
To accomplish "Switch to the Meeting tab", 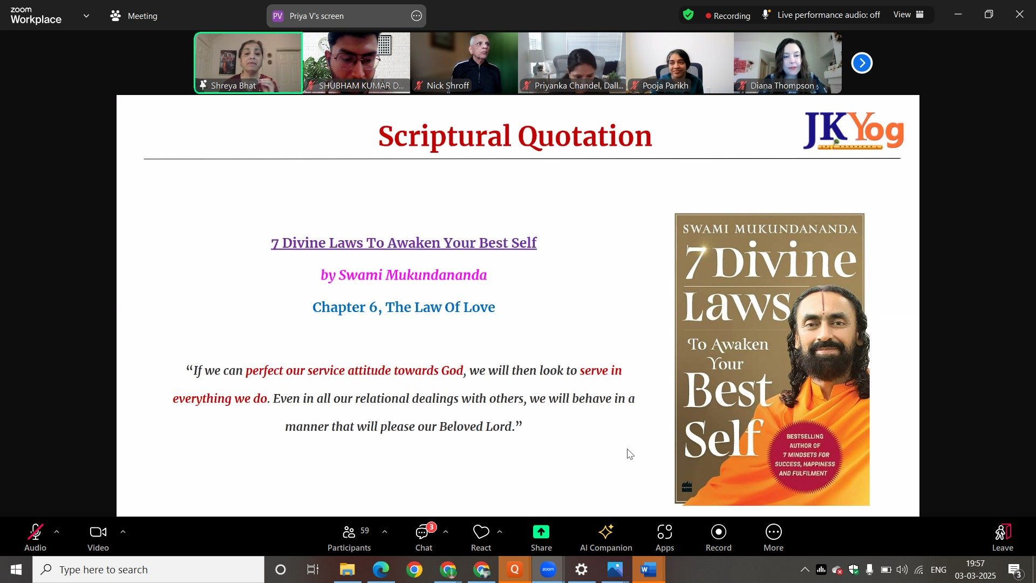I will click(134, 16).
